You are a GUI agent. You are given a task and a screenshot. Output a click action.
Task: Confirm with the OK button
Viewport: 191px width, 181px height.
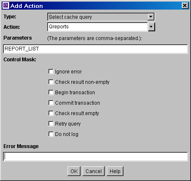(x=74, y=171)
